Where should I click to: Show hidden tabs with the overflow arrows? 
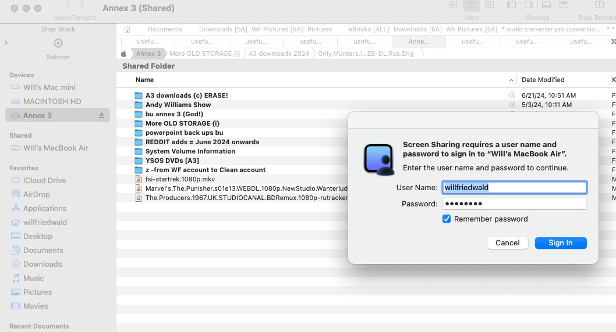(613, 42)
